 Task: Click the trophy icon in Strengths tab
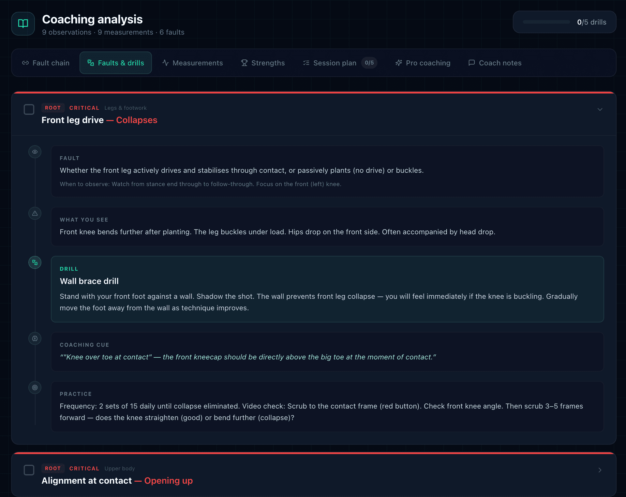pyautogui.click(x=244, y=63)
